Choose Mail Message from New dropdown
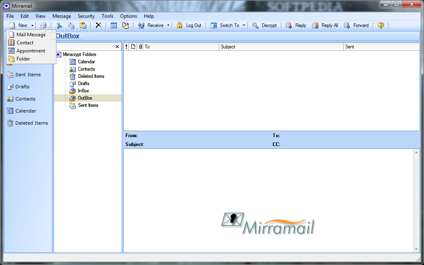The image size is (424, 265). (x=31, y=35)
